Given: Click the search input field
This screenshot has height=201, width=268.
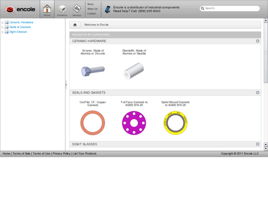Looking at the screenshot, I should 231,8.
